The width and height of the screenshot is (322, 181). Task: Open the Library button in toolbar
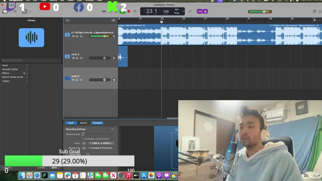(5, 11)
